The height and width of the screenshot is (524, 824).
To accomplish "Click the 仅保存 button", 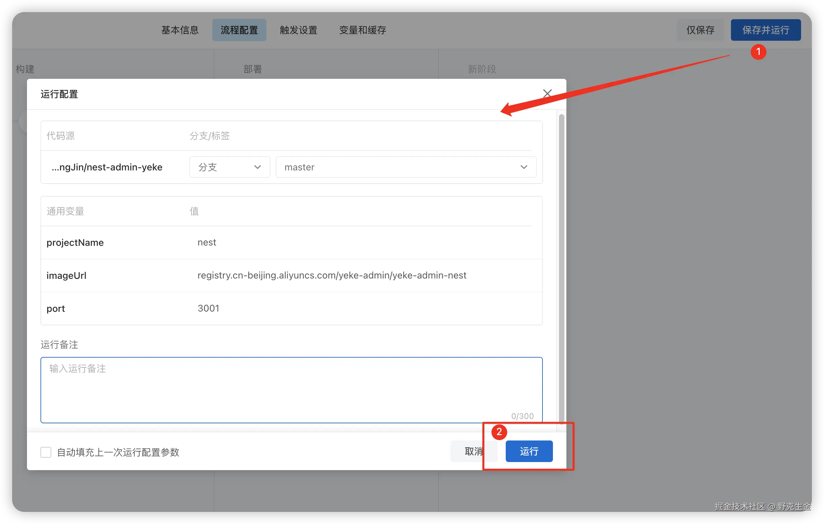I will click(700, 30).
